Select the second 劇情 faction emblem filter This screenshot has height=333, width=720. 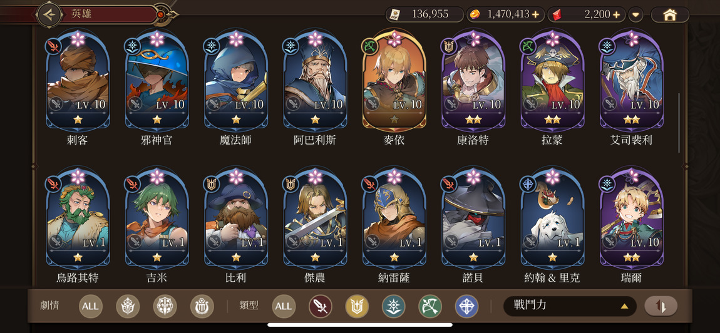pos(165,306)
